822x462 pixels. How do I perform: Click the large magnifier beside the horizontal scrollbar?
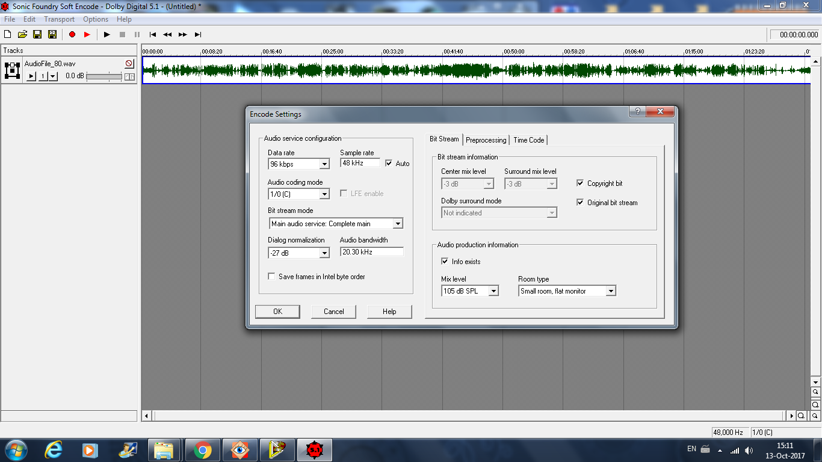(802, 416)
